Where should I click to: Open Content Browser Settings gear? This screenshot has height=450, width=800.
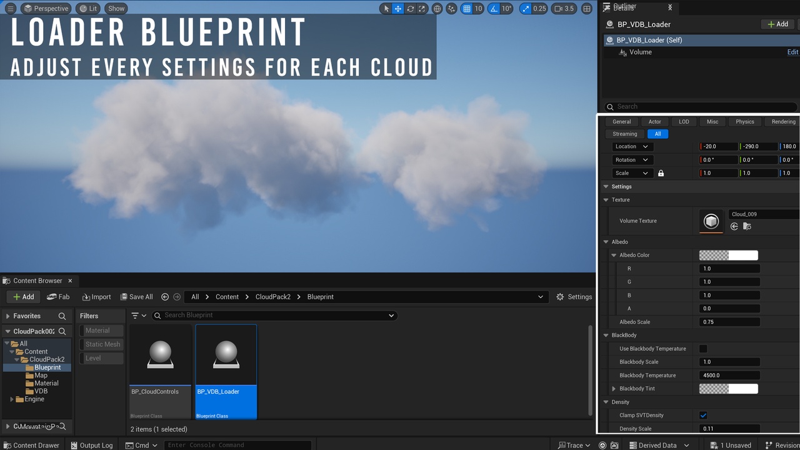point(574,297)
